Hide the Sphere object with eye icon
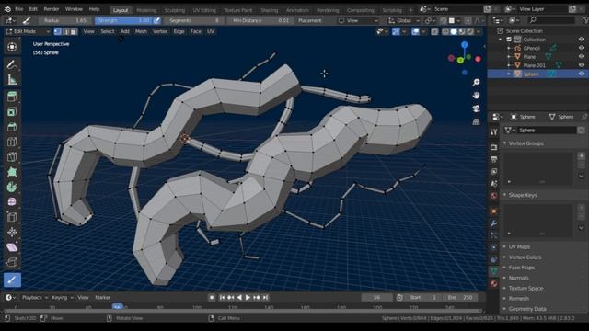The height and width of the screenshot is (331, 589). 581,74
